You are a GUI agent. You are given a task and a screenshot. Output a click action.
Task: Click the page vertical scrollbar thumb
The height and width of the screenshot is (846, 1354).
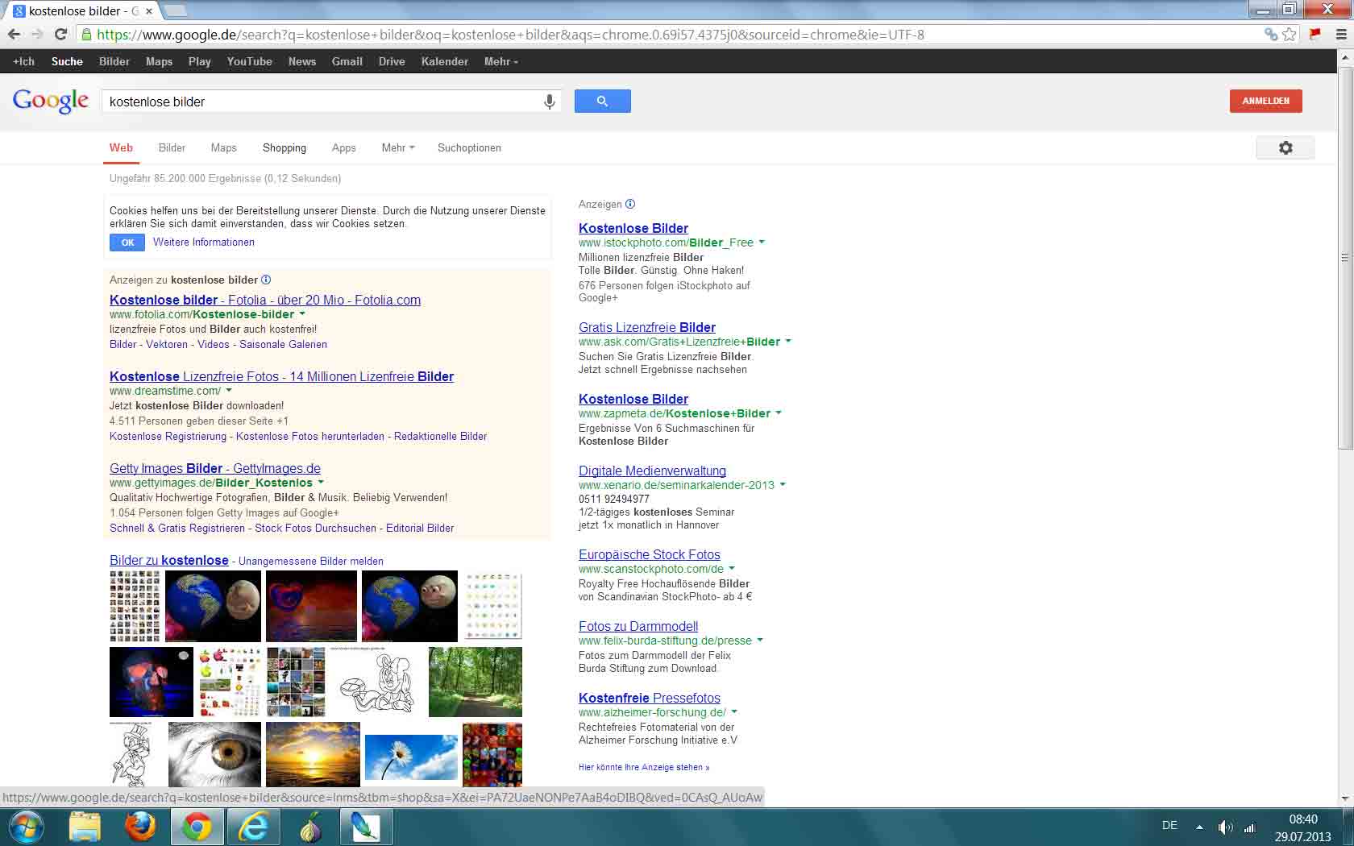[x=1344, y=258]
